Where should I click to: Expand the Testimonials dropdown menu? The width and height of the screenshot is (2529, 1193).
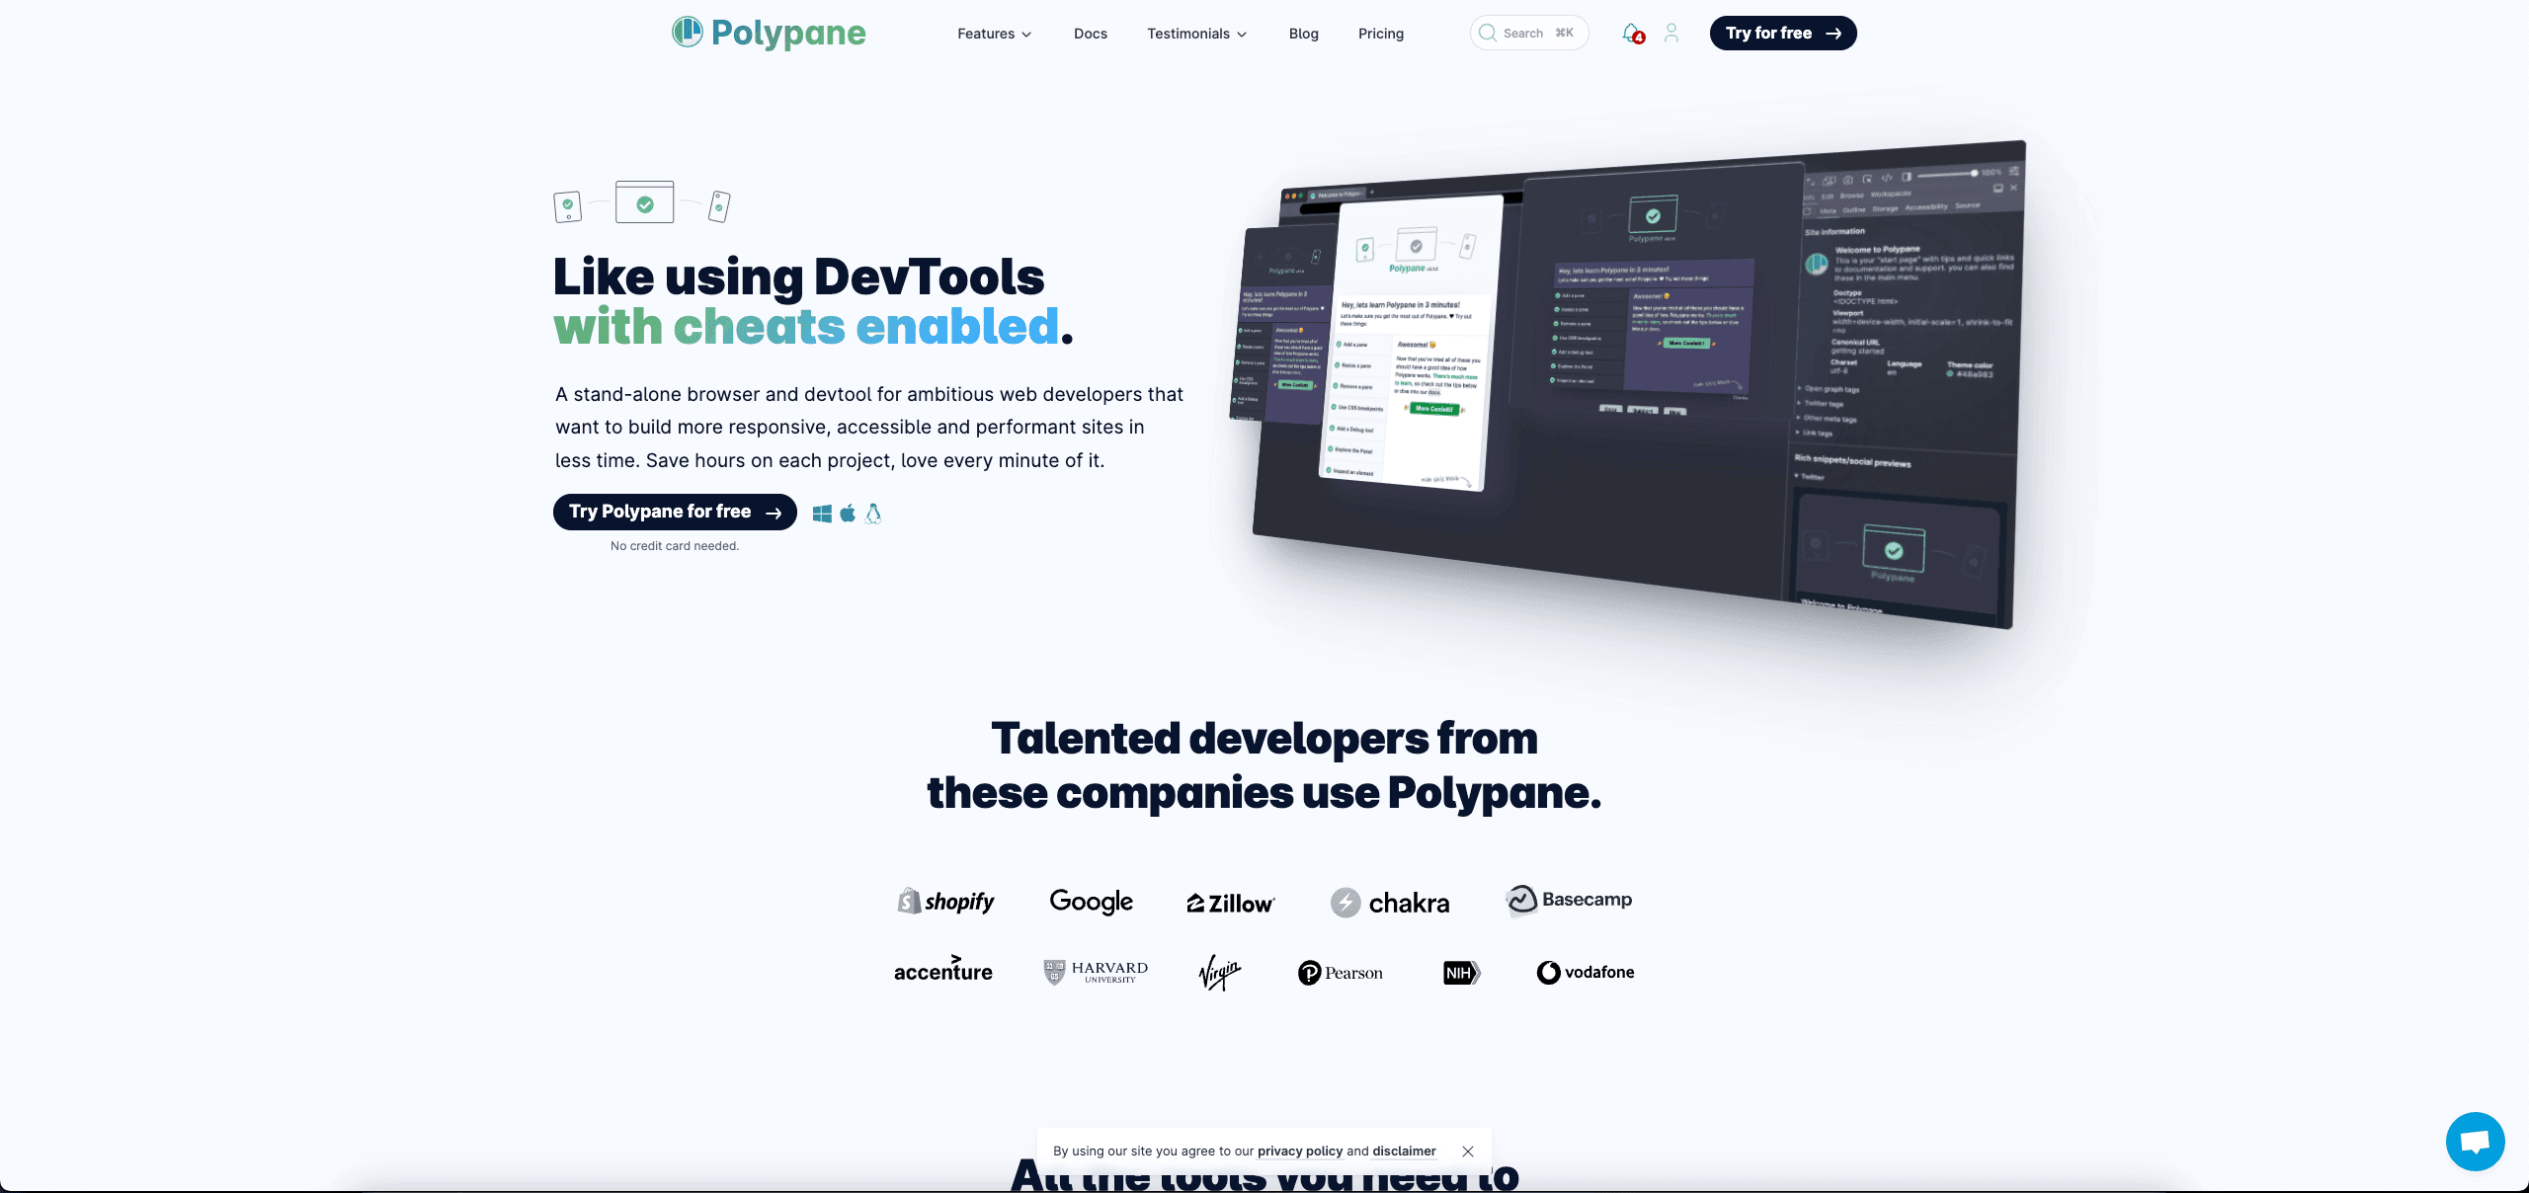1196,34
